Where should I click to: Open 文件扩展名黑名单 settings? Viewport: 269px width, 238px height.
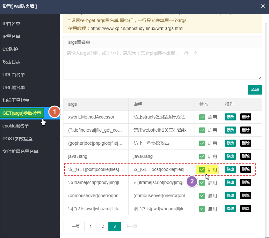[x=20, y=151]
